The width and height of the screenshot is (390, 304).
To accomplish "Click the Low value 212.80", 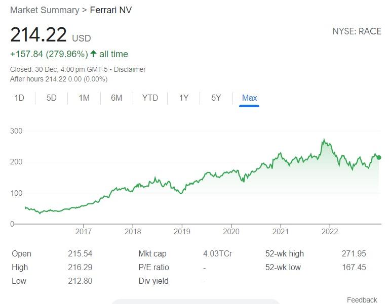I will pyautogui.click(x=80, y=281).
